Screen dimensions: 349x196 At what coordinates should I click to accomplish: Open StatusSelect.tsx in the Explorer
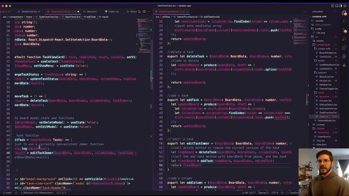tap(328, 105)
